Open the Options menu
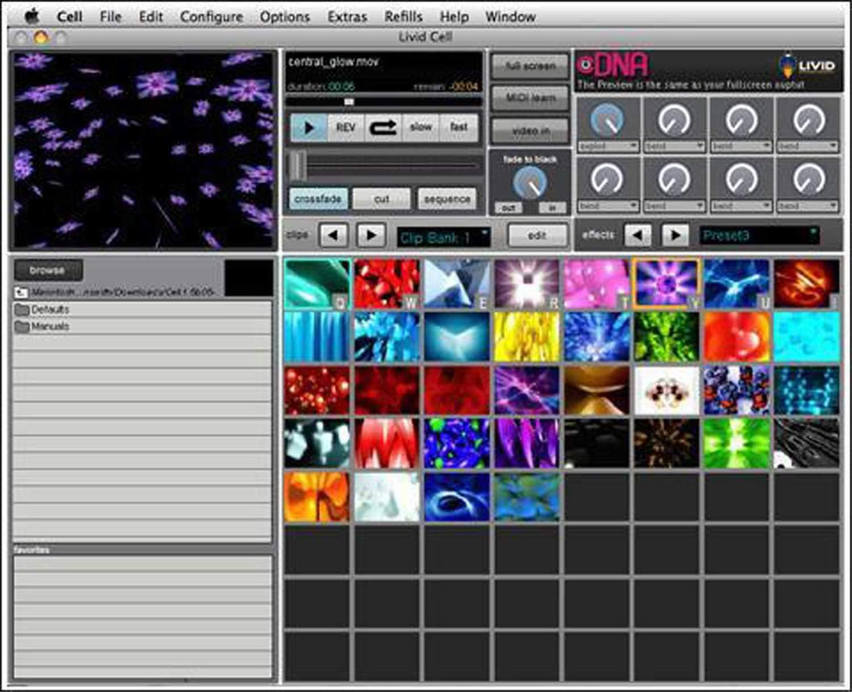 click(x=285, y=17)
